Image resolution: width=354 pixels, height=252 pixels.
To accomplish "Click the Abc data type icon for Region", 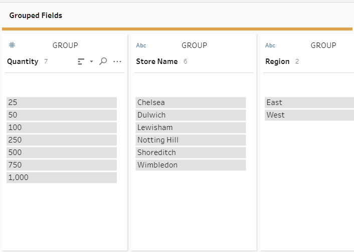I will click(270, 45).
